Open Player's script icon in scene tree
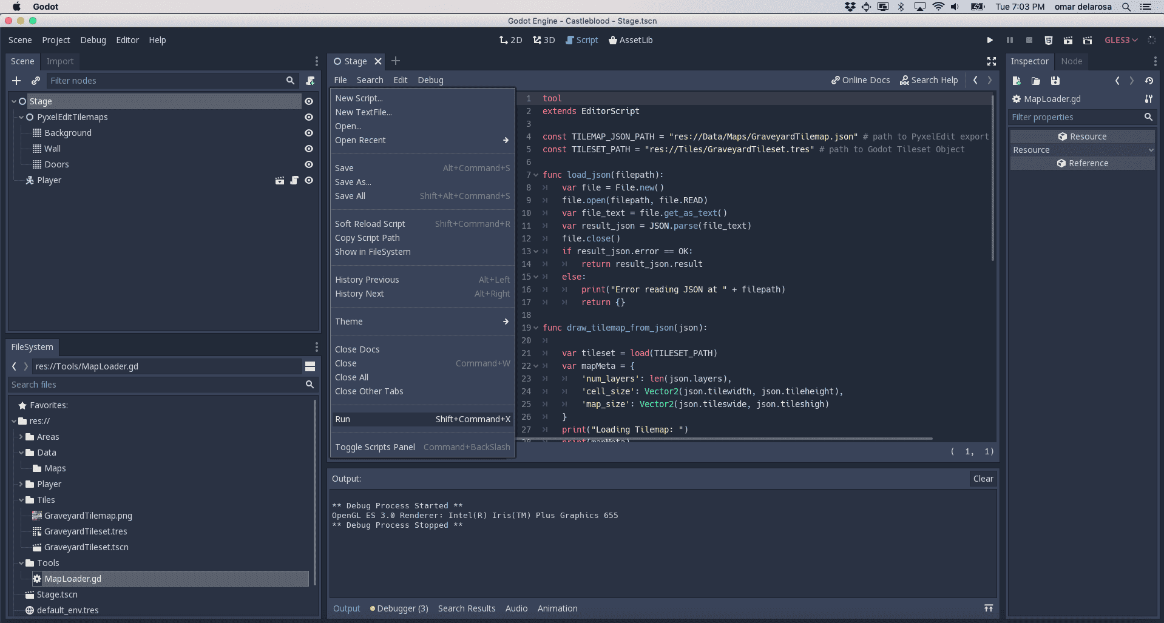The width and height of the screenshot is (1164, 623). click(x=294, y=180)
